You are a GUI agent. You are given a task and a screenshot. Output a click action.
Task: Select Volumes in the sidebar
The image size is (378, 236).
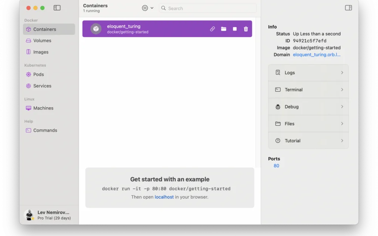pos(42,41)
